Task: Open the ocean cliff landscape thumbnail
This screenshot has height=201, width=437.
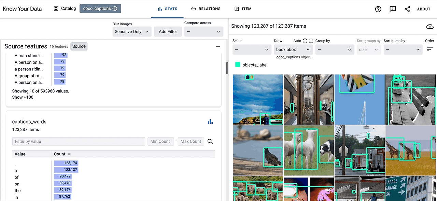Action: click(x=258, y=99)
